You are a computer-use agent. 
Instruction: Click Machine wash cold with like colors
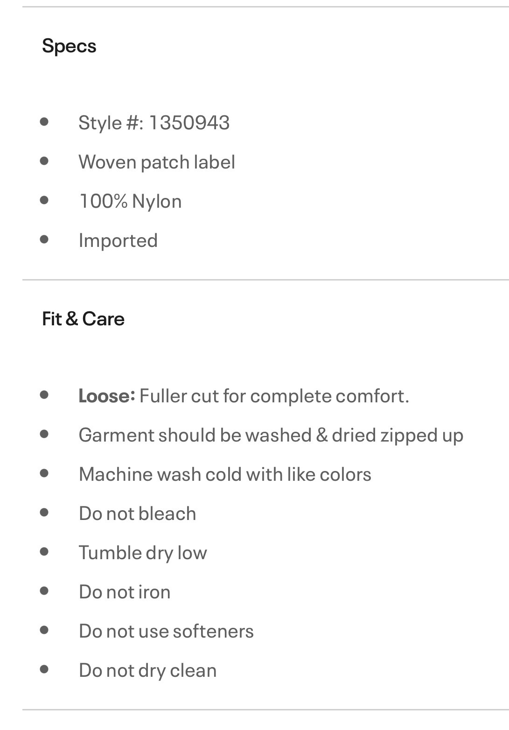pyautogui.click(x=225, y=474)
